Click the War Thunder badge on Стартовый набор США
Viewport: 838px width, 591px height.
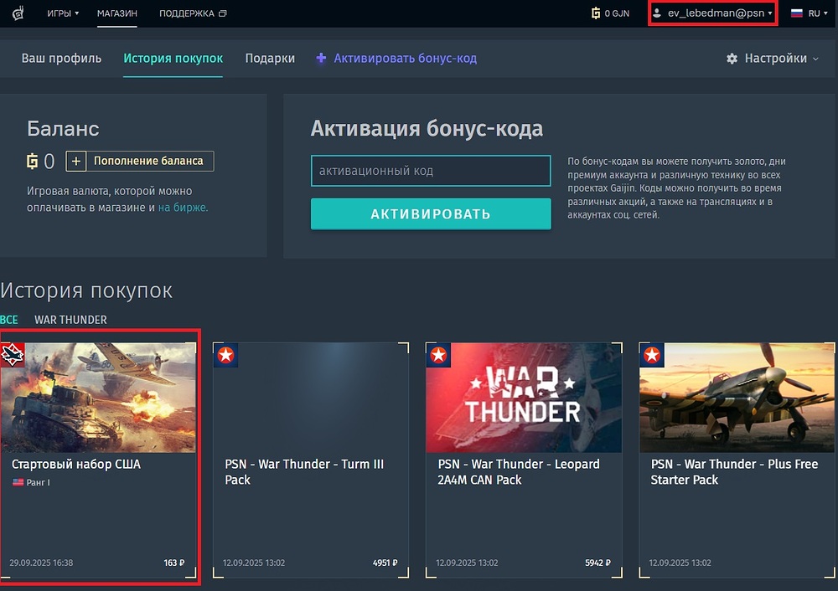[13, 353]
